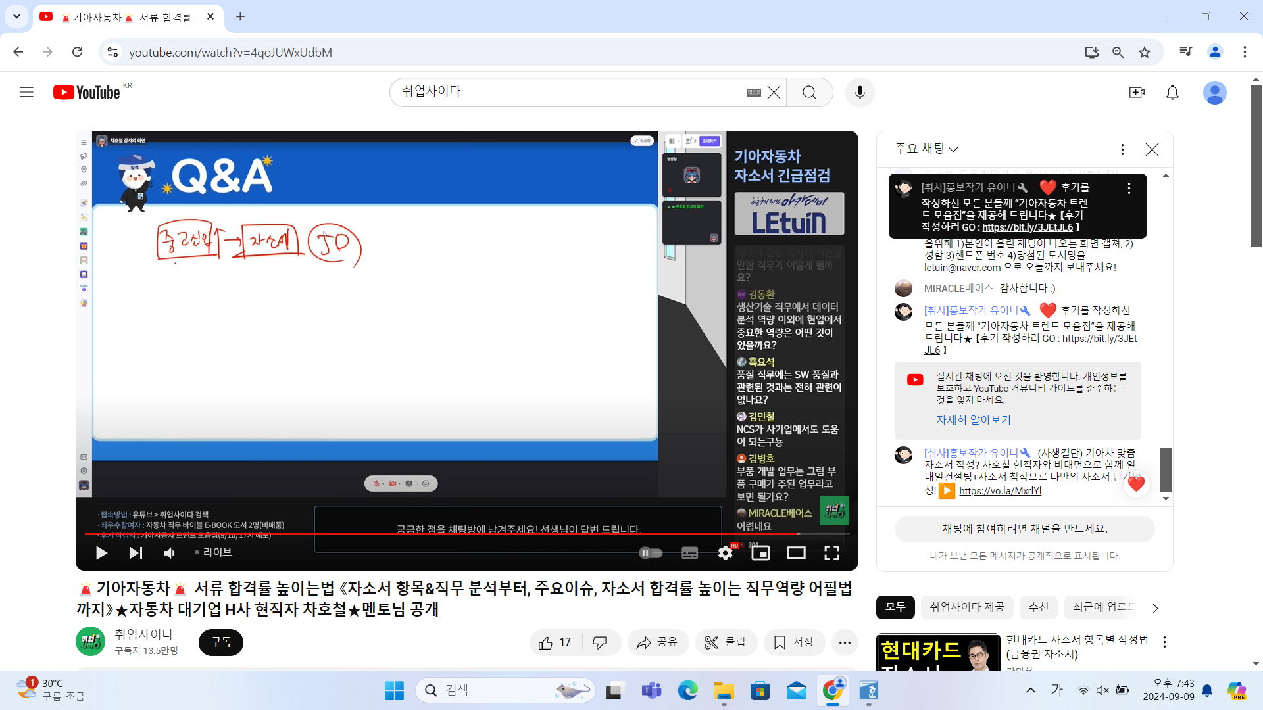Clear the search box text
Screen dimensions: 1263x710
[774, 93]
